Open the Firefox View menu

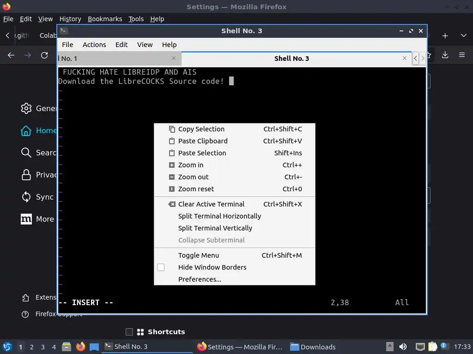point(46,19)
